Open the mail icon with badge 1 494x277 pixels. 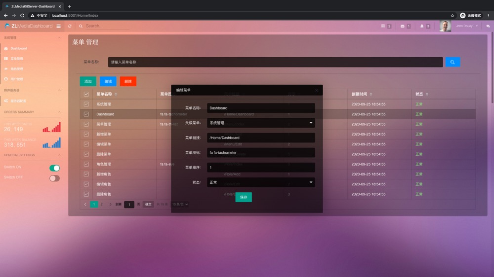pos(402,26)
